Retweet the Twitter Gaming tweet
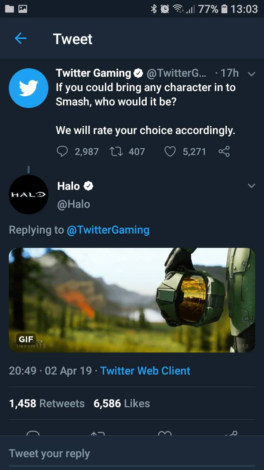 click(x=117, y=151)
